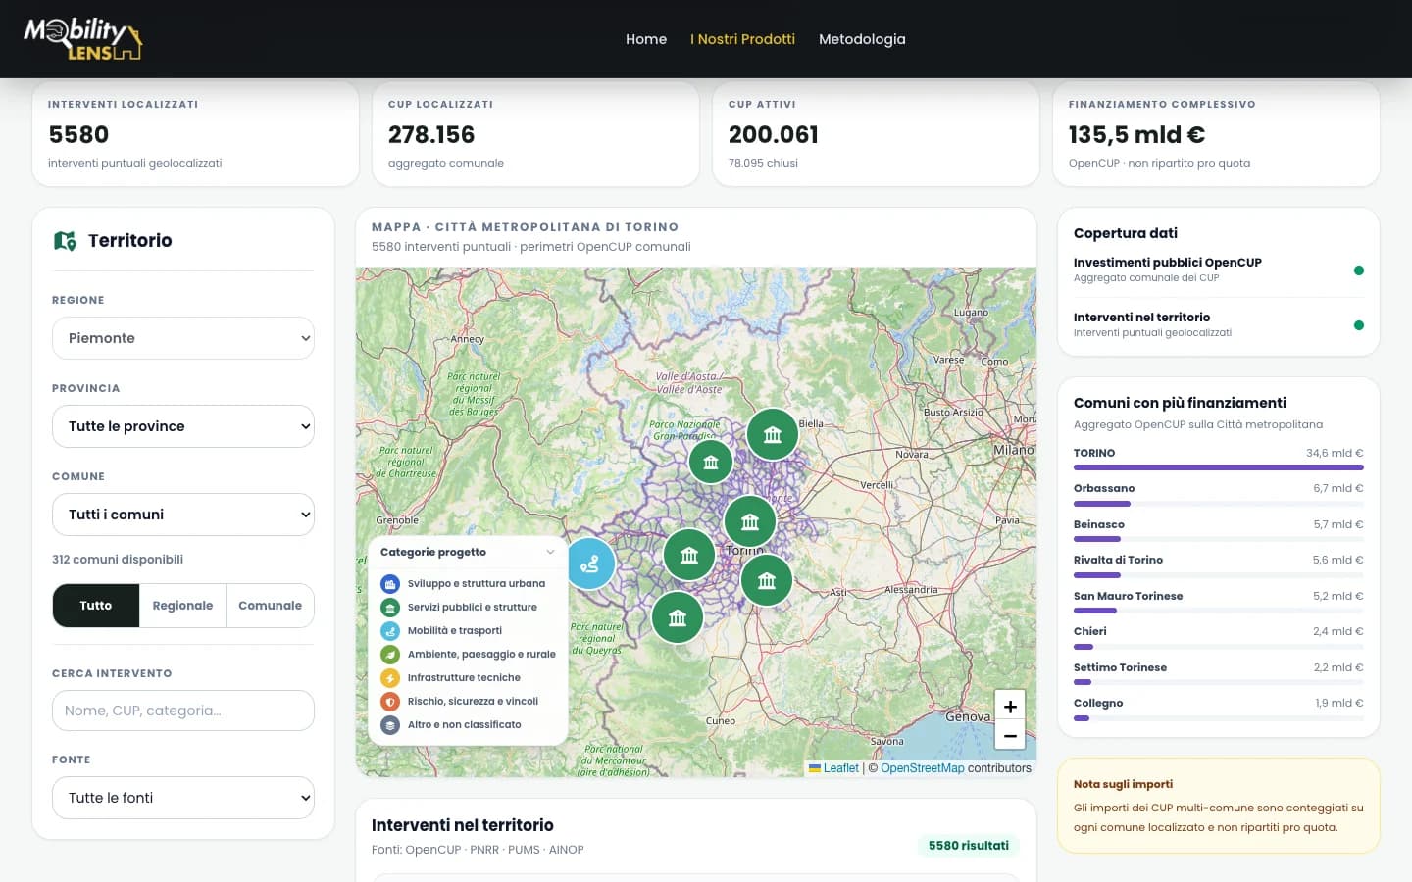Viewport: 1412px width, 882px height.
Task: Click the Mobilità e trasporti legend icon
Action: pyautogui.click(x=390, y=630)
